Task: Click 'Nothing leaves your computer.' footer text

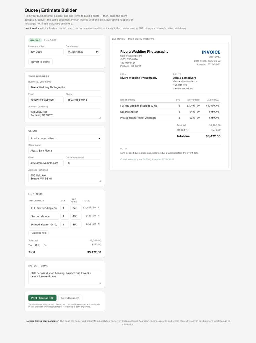Action: (42, 321)
